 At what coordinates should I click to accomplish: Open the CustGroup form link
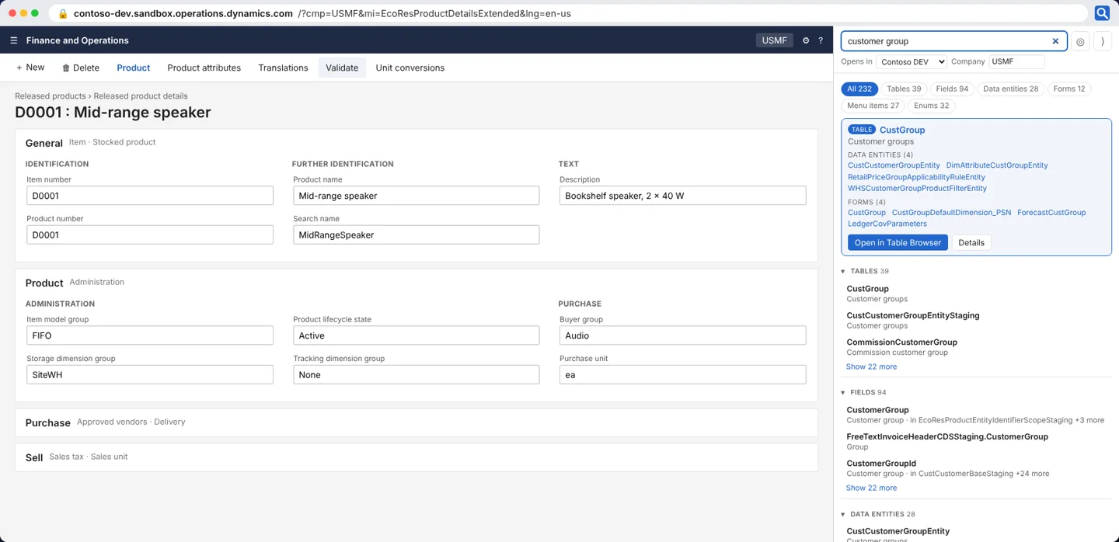[866, 212]
